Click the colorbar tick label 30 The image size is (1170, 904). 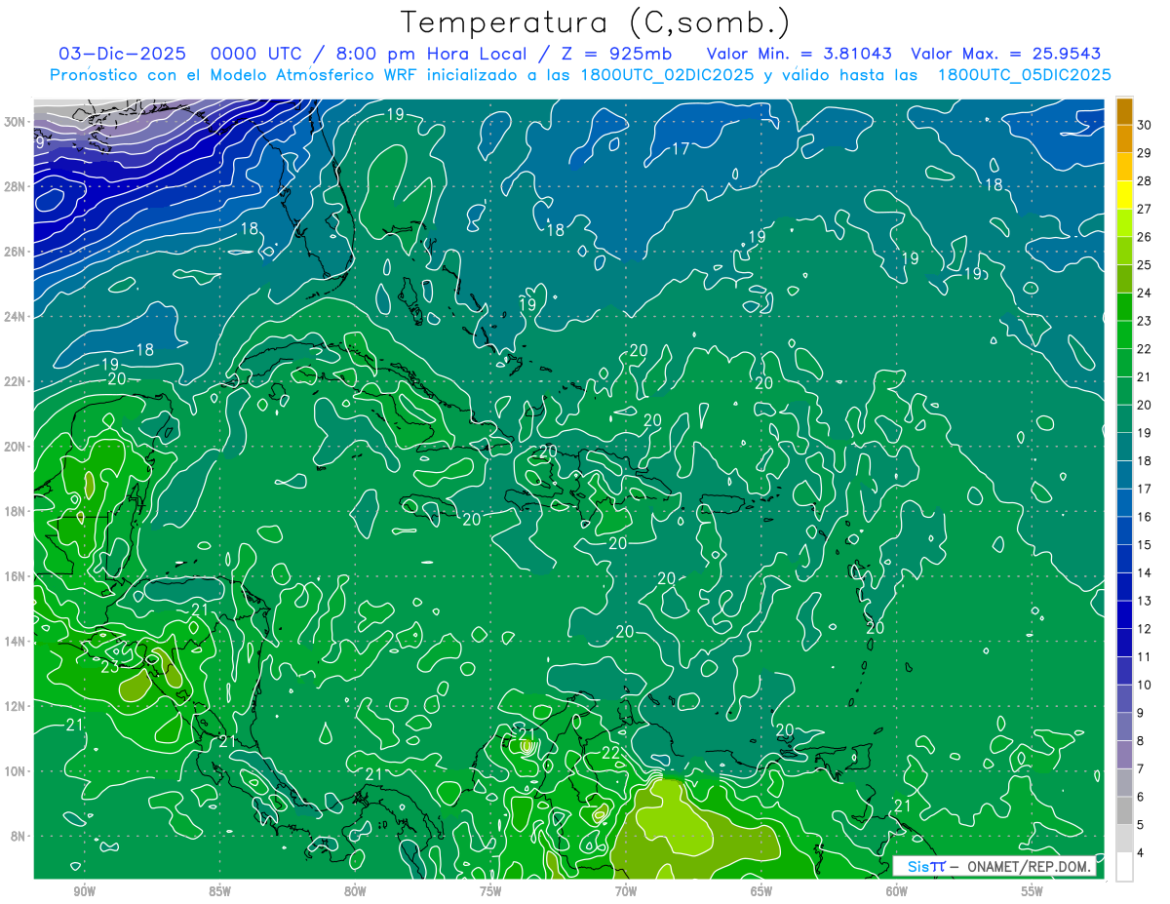1144,125
